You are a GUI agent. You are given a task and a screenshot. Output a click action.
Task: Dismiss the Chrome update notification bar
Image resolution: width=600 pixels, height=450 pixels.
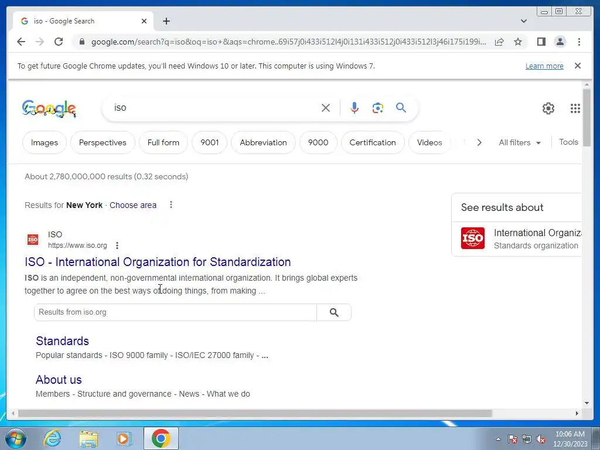pos(577,66)
